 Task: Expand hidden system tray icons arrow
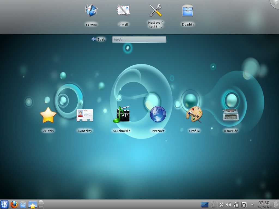252,205
